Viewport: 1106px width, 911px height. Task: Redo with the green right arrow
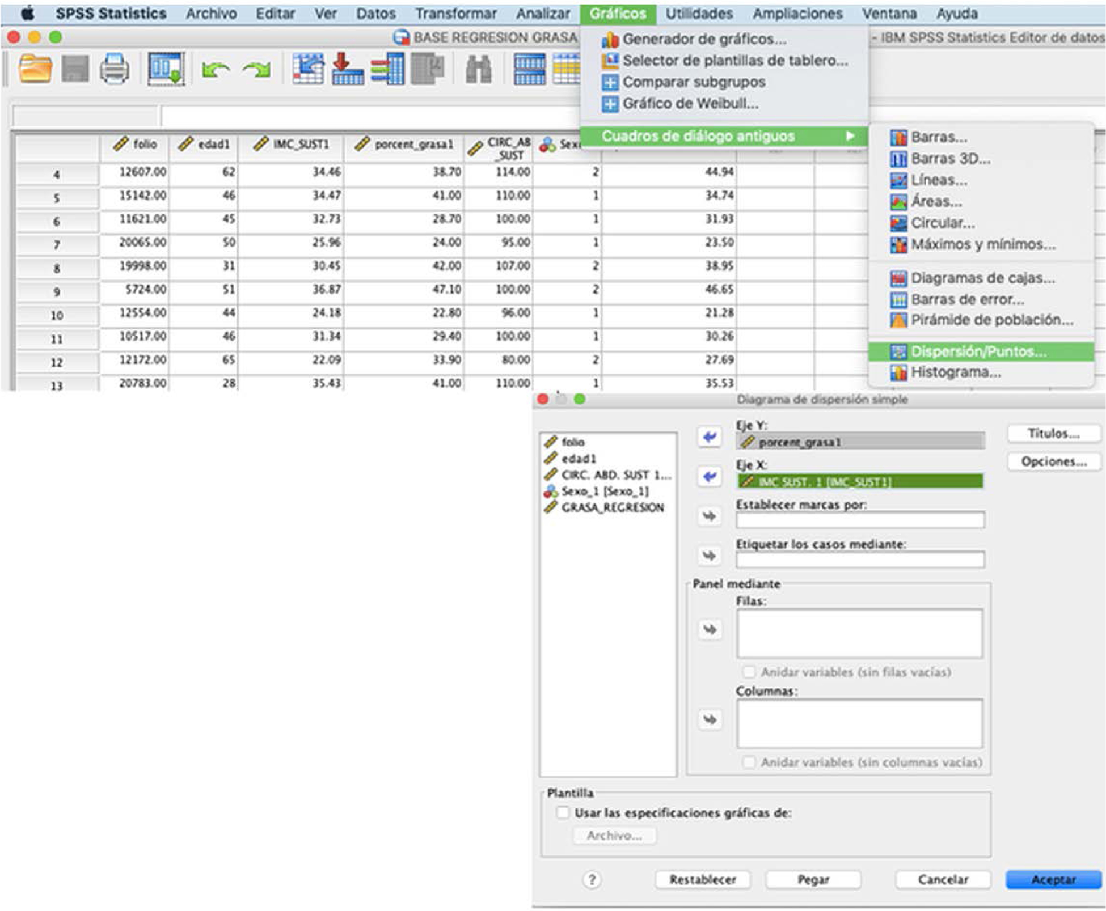point(256,70)
